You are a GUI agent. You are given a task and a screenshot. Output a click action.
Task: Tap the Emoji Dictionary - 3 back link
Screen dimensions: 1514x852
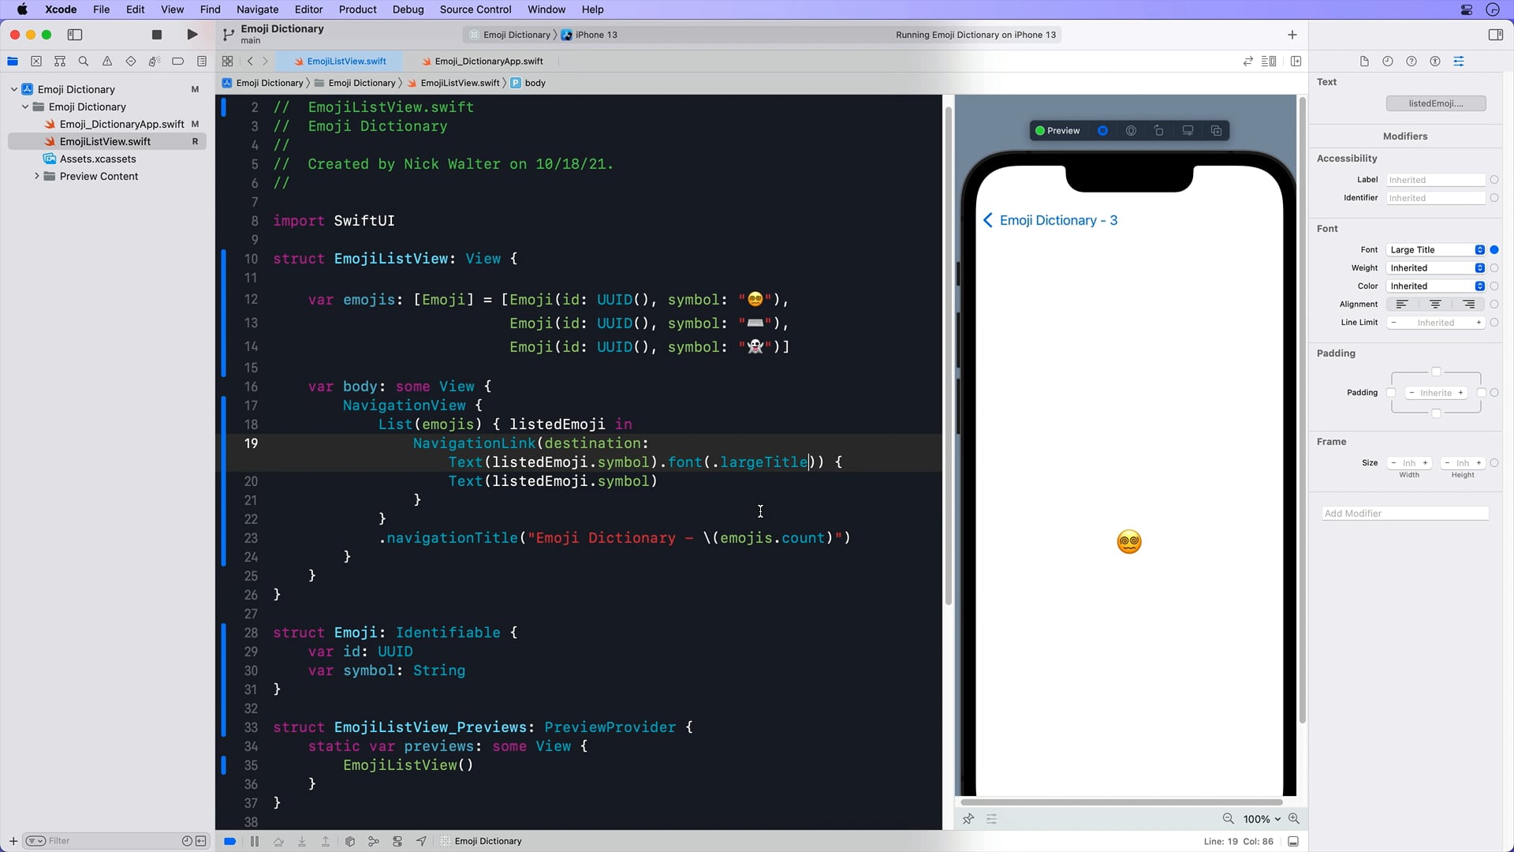point(1050,220)
